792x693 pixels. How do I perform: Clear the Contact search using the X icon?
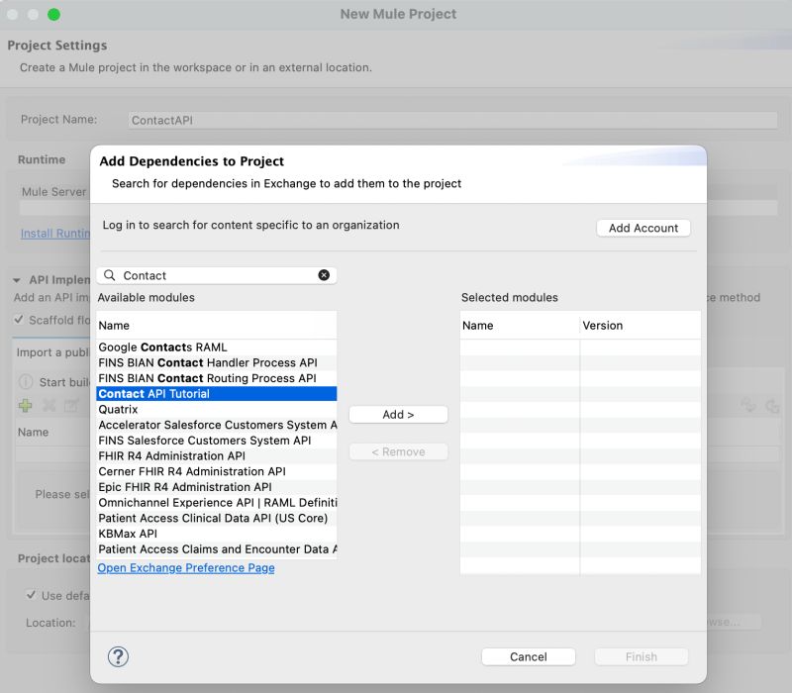tap(324, 274)
